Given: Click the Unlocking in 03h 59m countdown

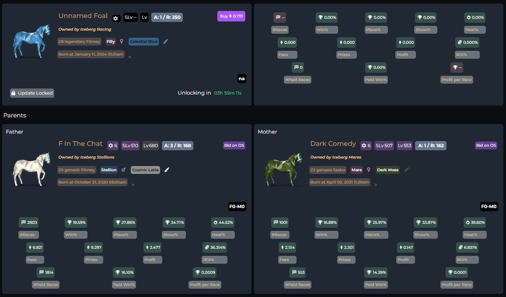Looking at the screenshot, I should [209, 93].
